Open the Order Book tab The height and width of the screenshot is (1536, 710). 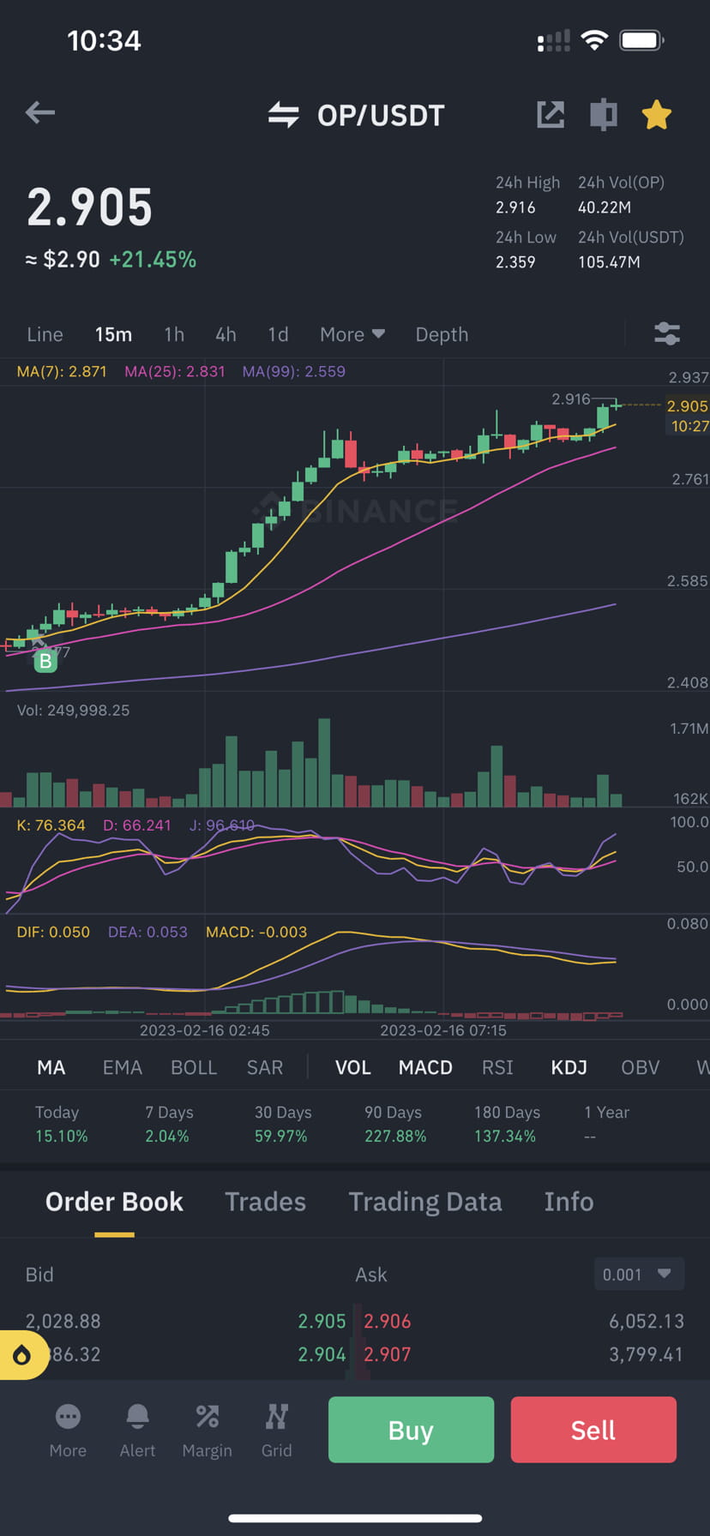(x=114, y=1202)
